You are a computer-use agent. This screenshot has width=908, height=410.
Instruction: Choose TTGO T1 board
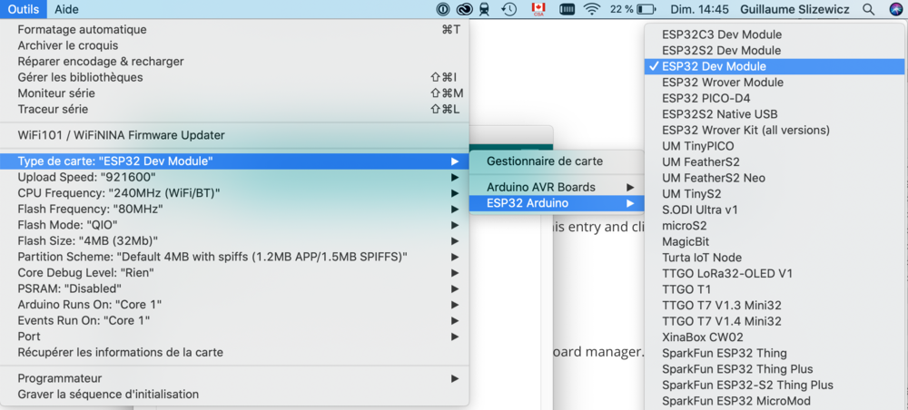775,289
